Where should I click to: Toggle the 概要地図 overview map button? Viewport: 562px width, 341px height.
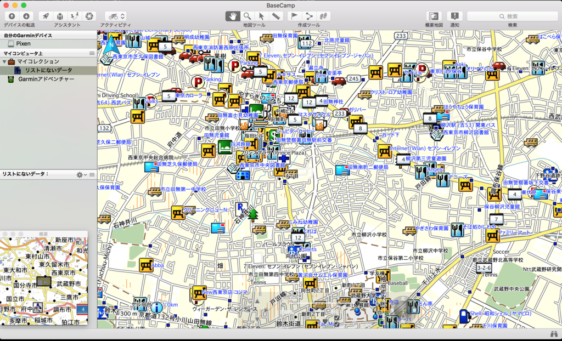click(x=434, y=16)
